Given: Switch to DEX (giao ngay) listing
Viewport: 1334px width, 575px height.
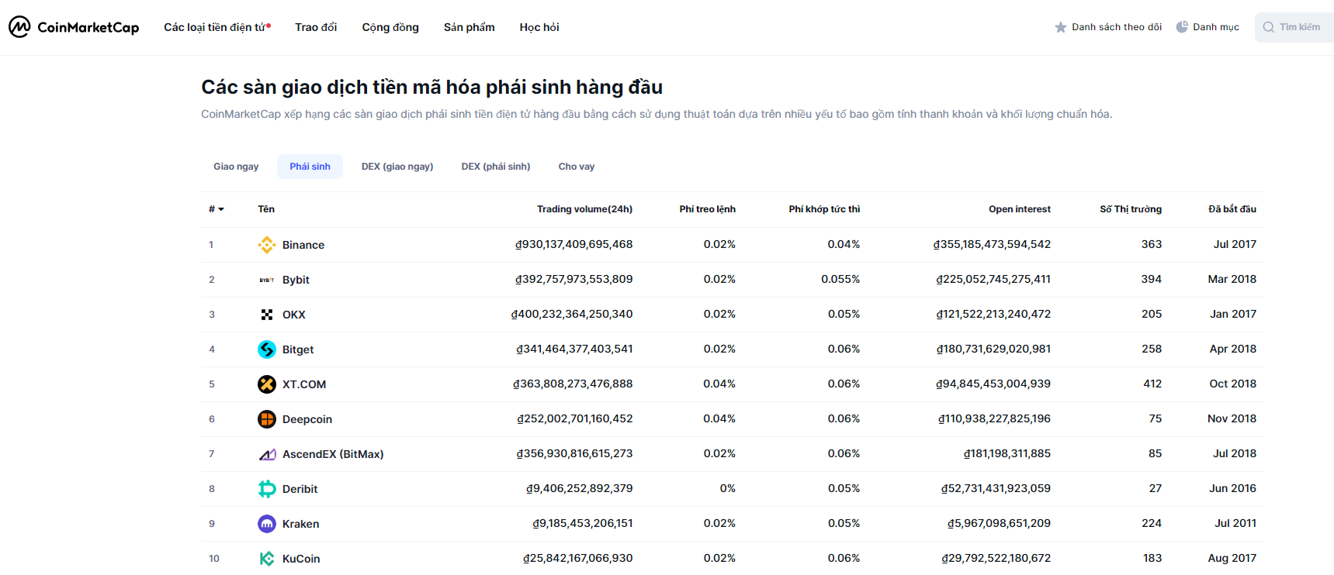Looking at the screenshot, I should [x=397, y=165].
